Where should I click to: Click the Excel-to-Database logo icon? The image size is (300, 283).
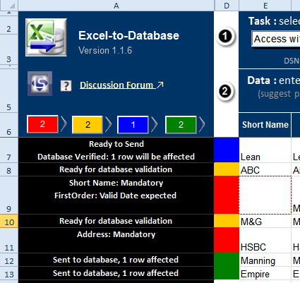pos(46,37)
